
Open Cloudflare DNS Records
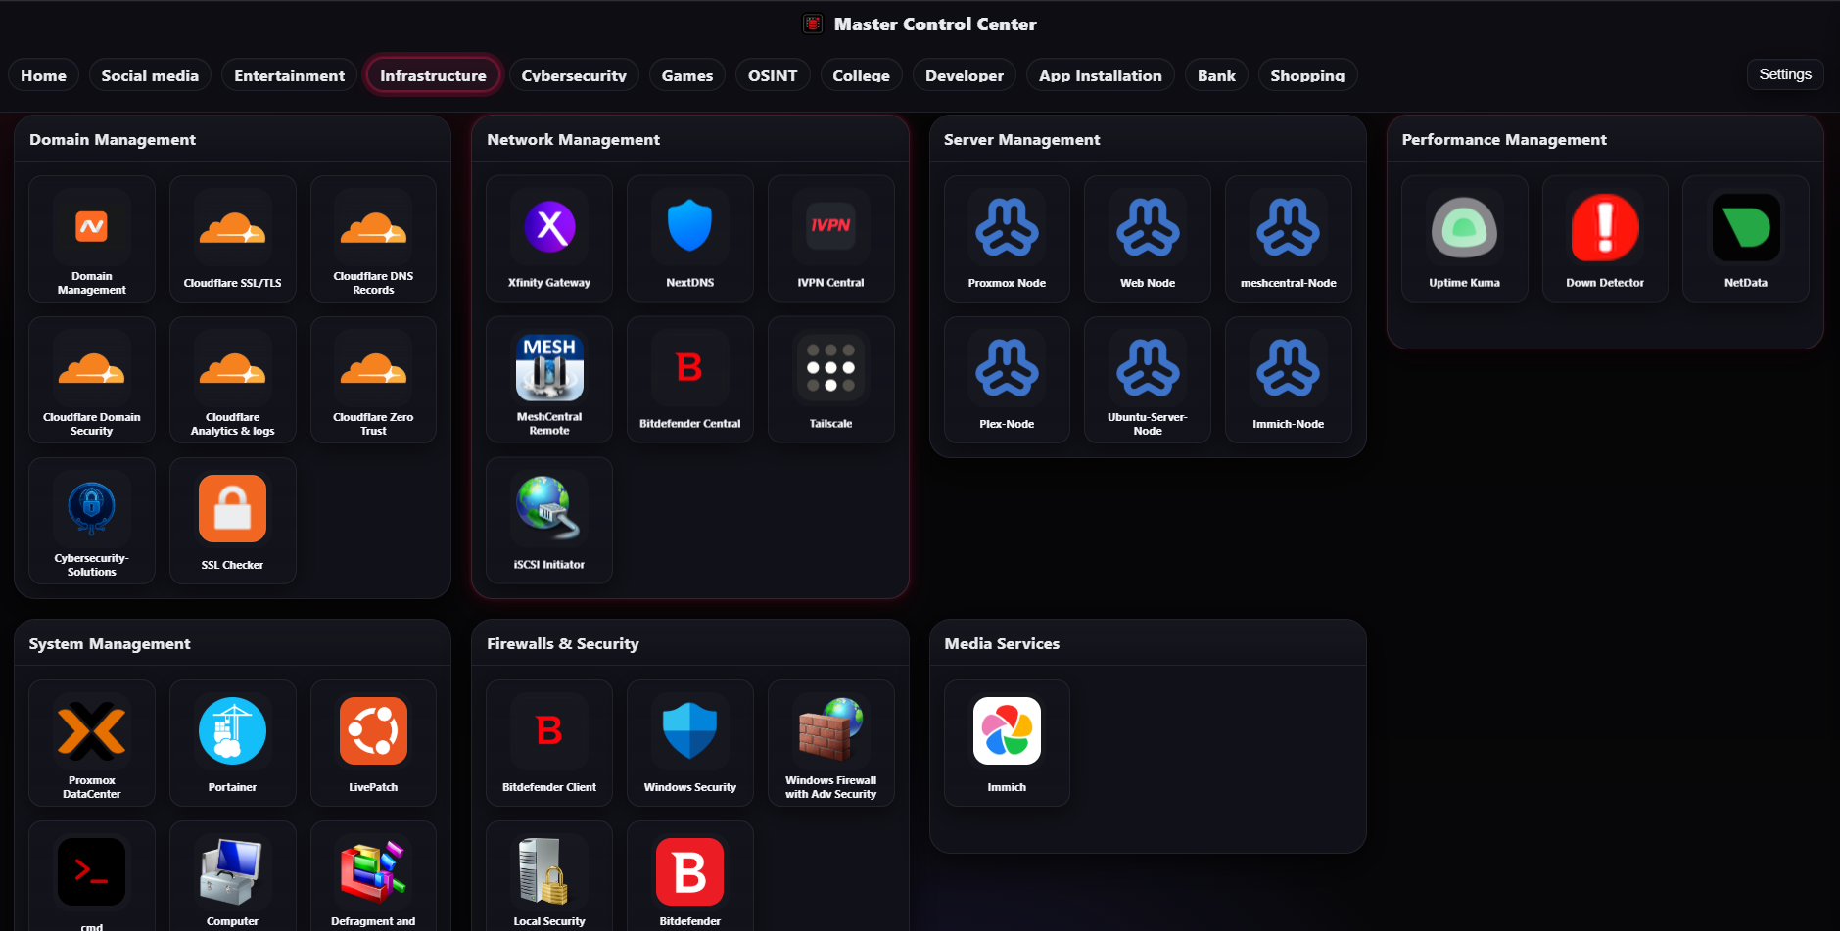pos(373,239)
